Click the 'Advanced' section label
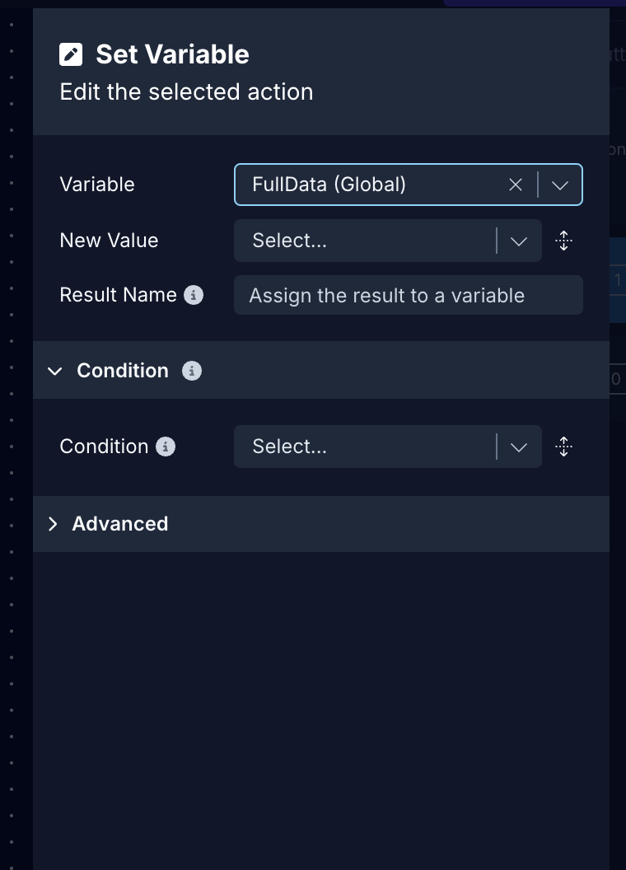The image size is (626, 870). (x=120, y=524)
